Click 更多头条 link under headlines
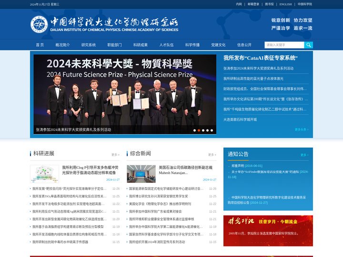 (302, 129)
